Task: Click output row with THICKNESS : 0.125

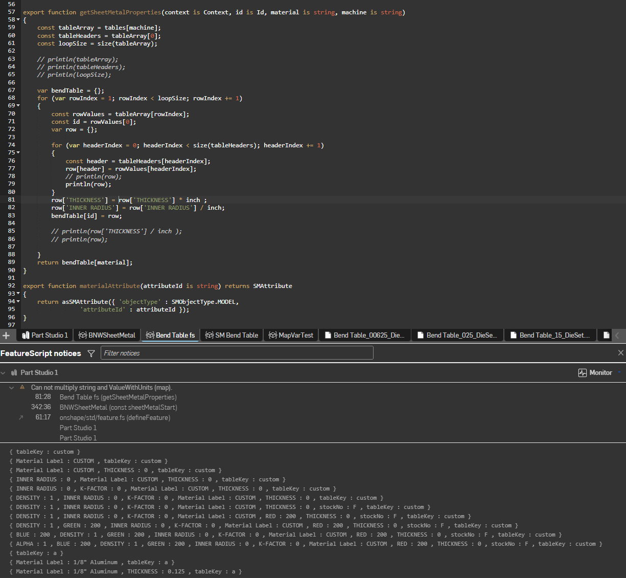Action: (x=126, y=571)
